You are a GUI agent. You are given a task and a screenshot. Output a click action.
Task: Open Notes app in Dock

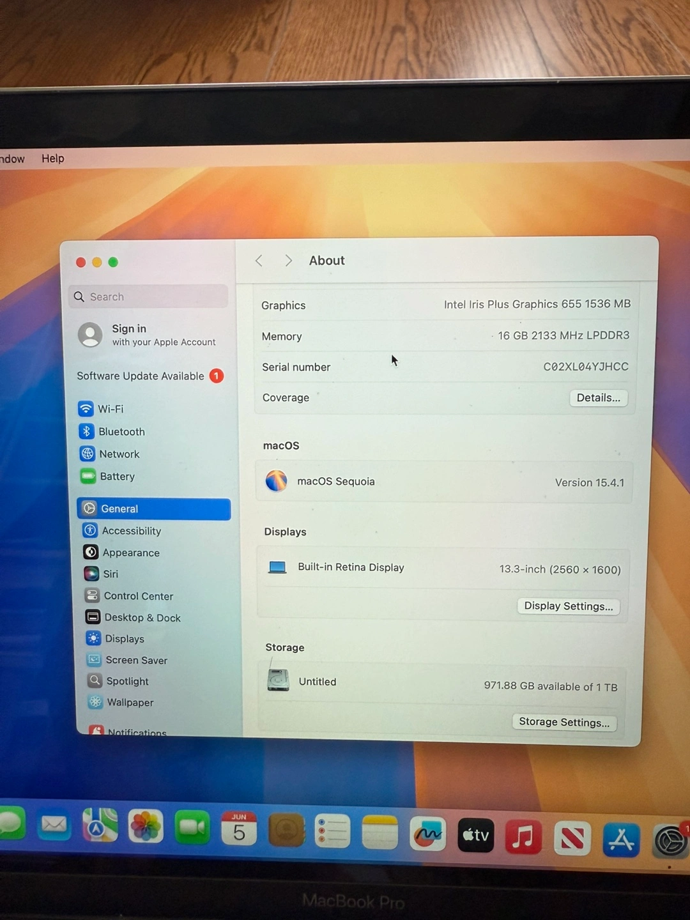pos(379,832)
